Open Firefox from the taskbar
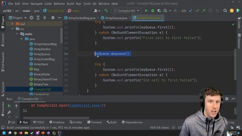 [x=21, y=133]
